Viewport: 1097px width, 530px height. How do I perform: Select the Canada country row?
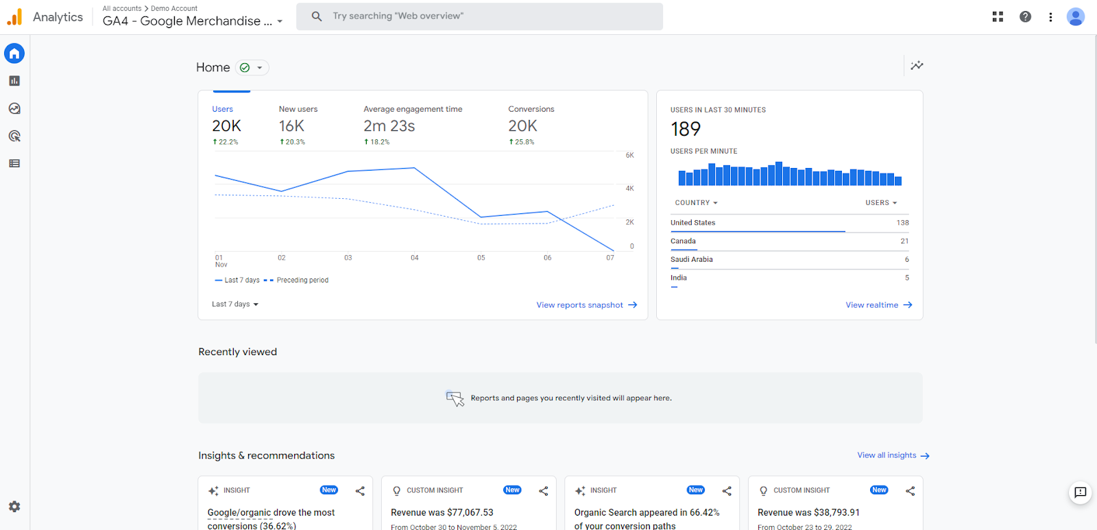pos(790,242)
